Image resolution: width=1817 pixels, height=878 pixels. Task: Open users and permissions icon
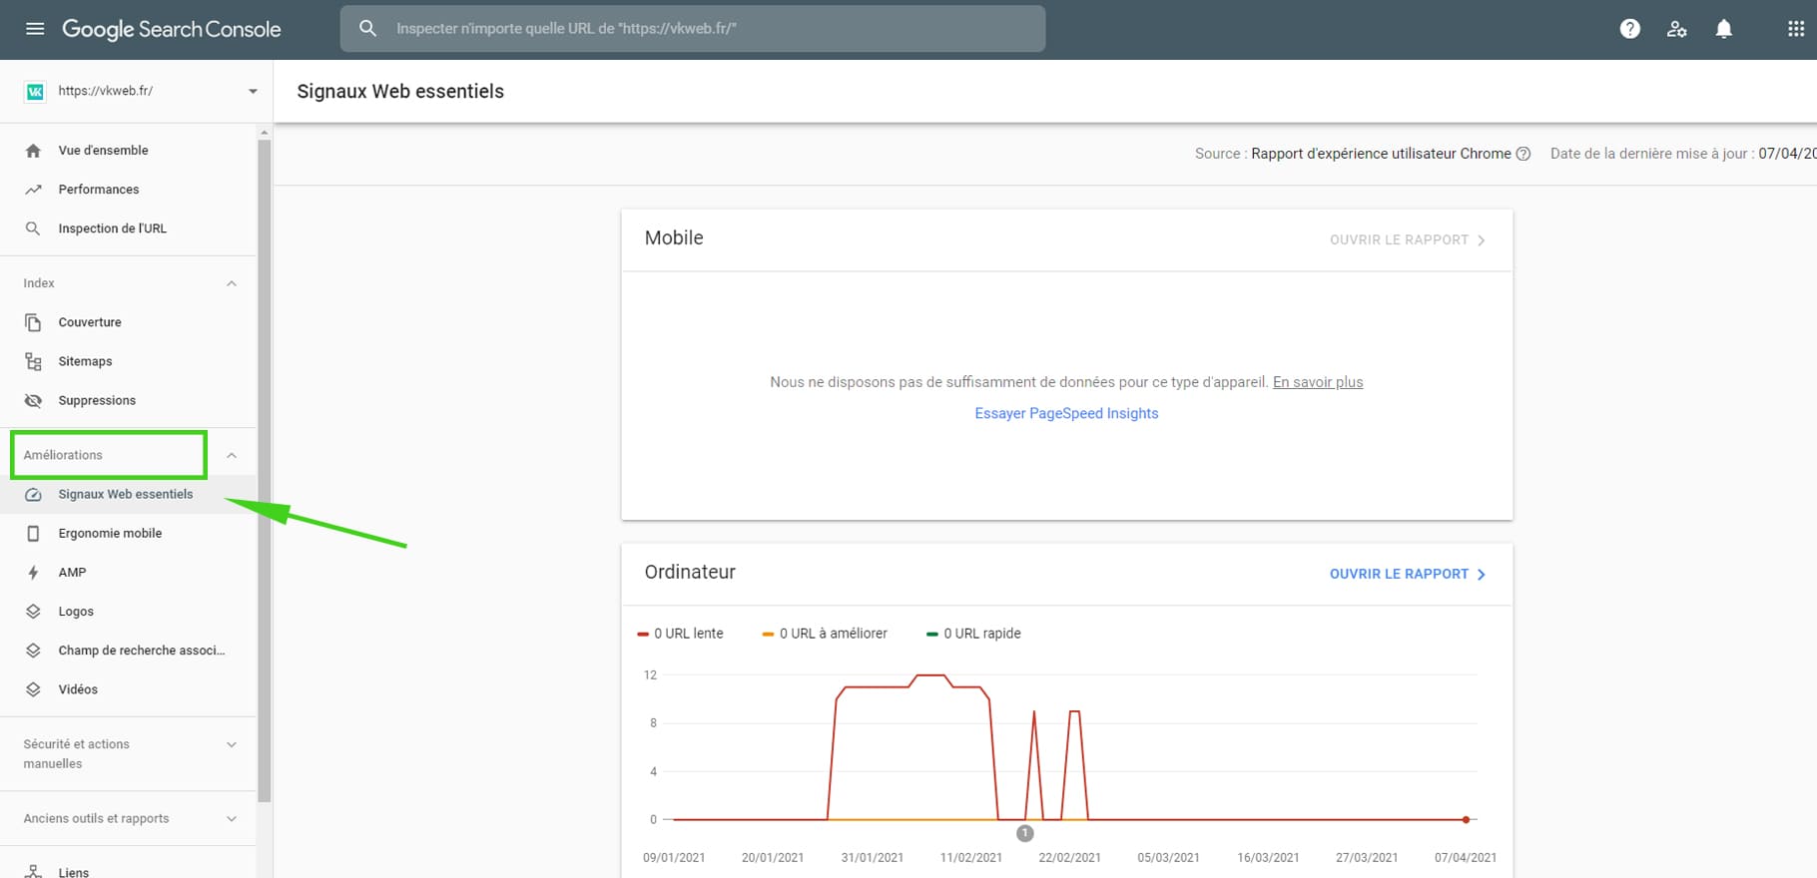[x=1677, y=29]
